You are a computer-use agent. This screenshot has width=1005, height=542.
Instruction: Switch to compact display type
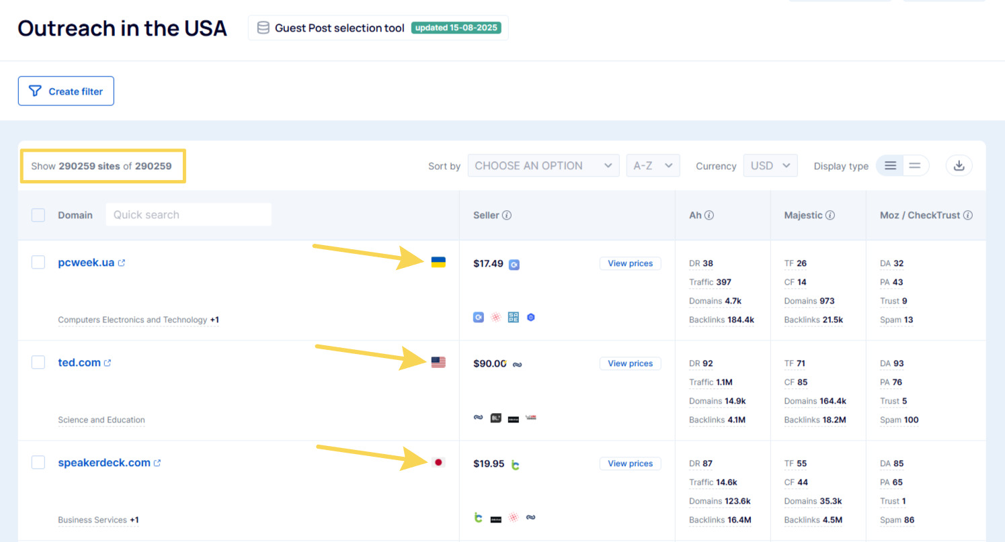(x=914, y=166)
